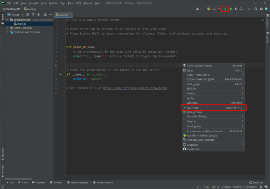The height and width of the screenshot is (189, 270).
Task: Open the File menu
Action: point(9,3)
